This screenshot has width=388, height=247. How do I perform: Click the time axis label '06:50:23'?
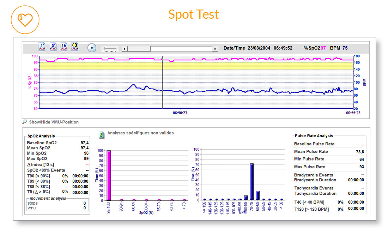180,113
